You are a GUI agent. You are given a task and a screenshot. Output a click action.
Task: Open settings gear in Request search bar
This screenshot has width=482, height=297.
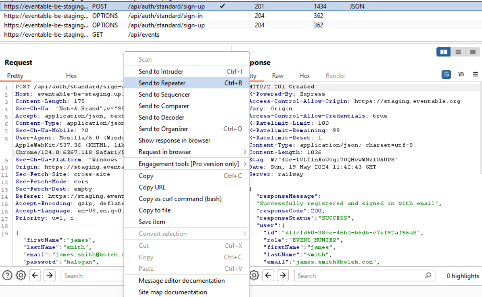point(21,275)
